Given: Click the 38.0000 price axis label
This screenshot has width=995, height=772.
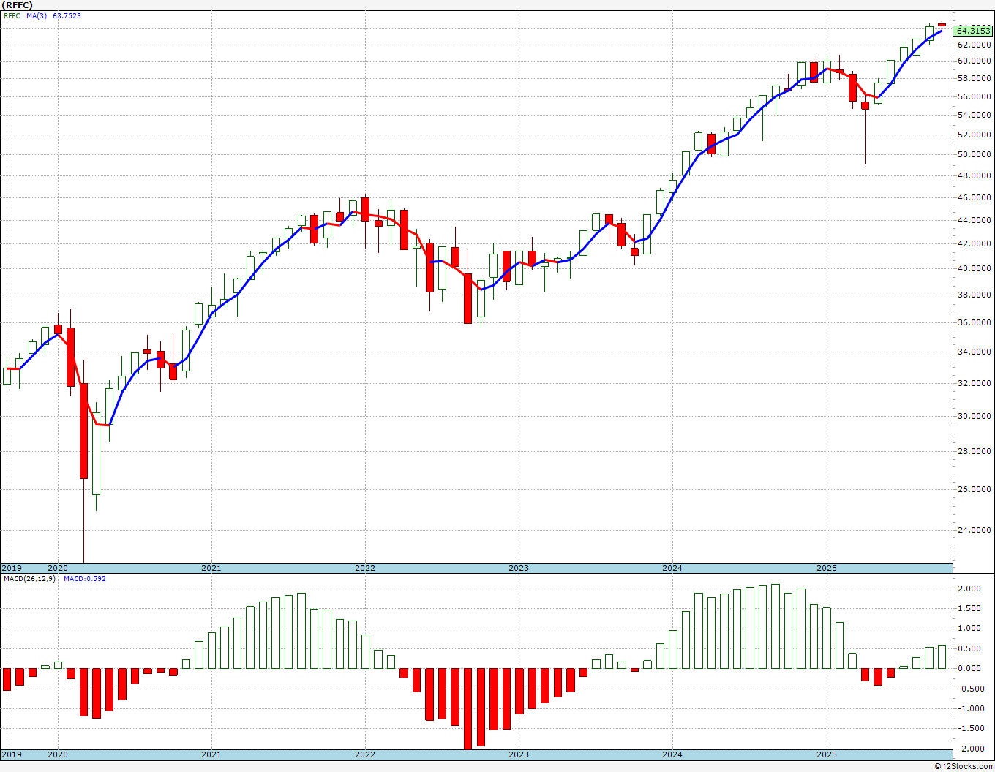Looking at the screenshot, I should pyautogui.click(x=974, y=295).
